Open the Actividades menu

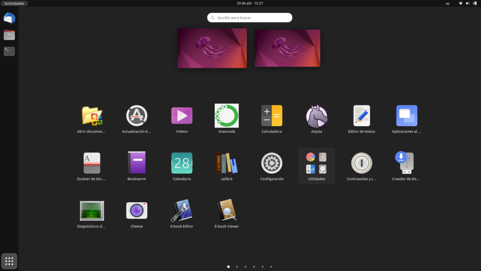point(14,3)
